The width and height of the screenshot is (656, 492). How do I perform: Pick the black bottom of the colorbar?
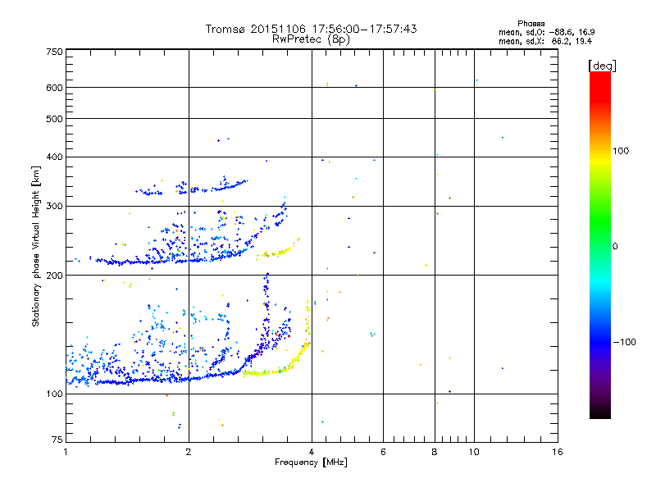(x=600, y=412)
